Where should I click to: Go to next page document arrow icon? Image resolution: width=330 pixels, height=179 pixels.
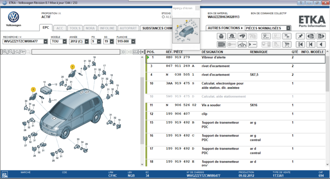(x=321, y=36)
